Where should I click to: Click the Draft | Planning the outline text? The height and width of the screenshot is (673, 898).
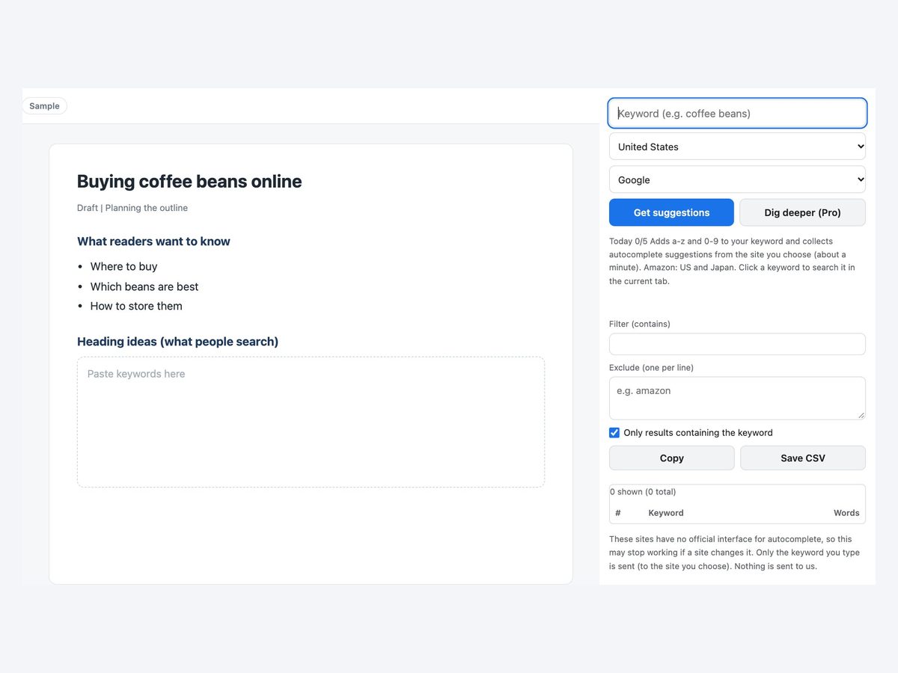pyautogui.click(x=132, y=208)
